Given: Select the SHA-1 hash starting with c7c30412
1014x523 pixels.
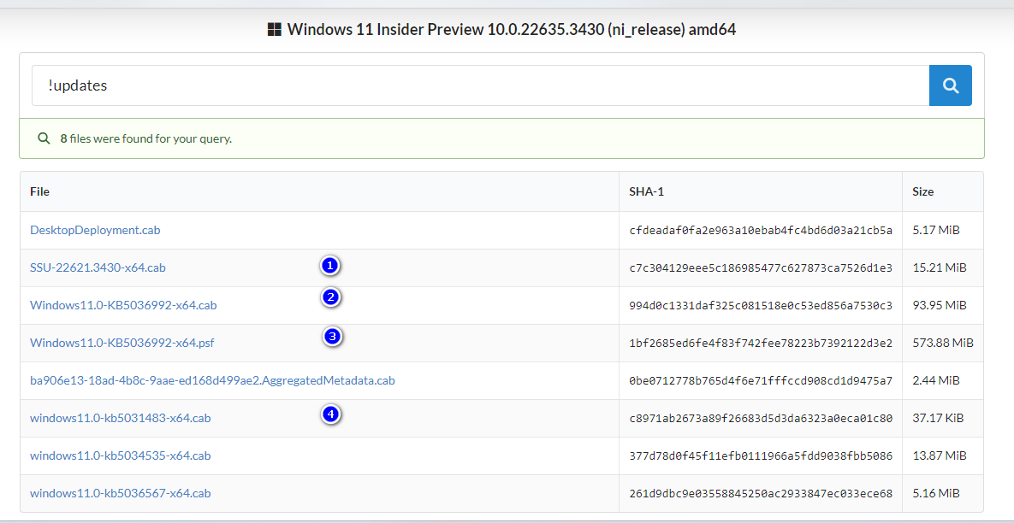Looking at the screenshot, I should pyautogui.click(x=761, y=267).
